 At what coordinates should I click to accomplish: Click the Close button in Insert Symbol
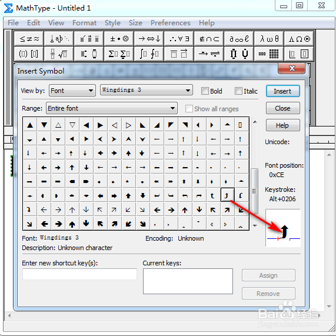[282, 108]
